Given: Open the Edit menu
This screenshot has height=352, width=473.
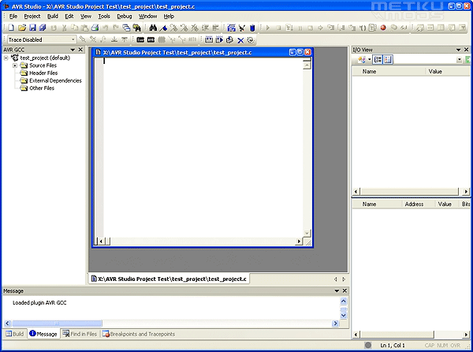Looking at the screenshot, I should click(x=69, y=17).
